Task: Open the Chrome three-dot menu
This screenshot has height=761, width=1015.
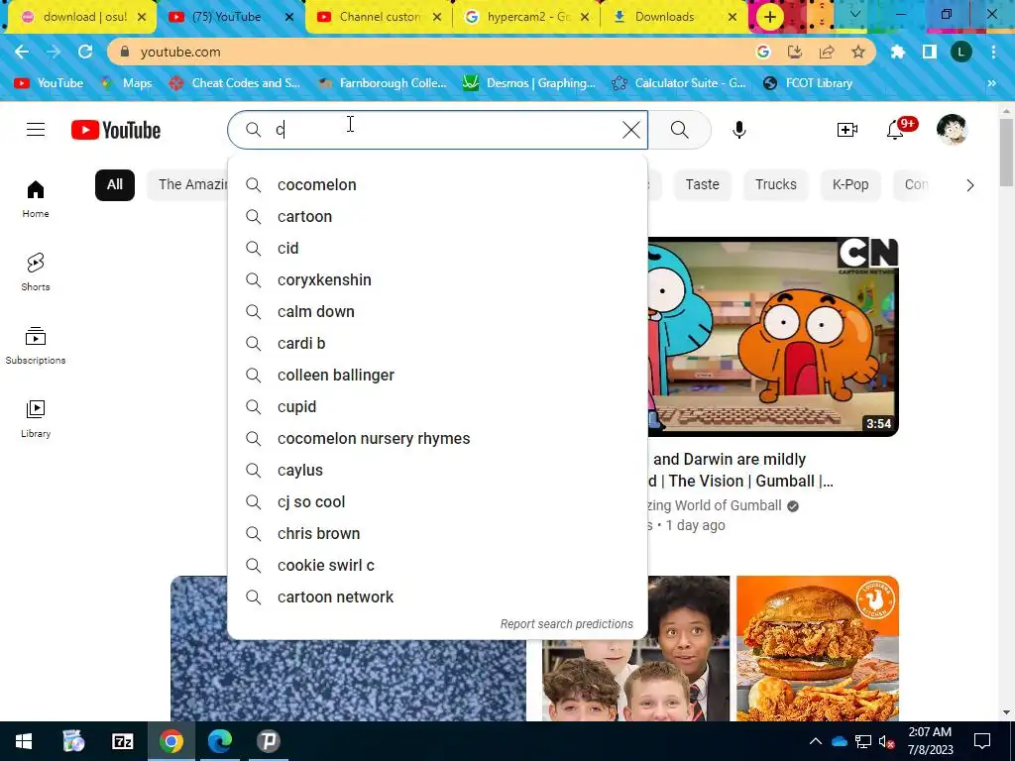Action: tap(993, 52)
